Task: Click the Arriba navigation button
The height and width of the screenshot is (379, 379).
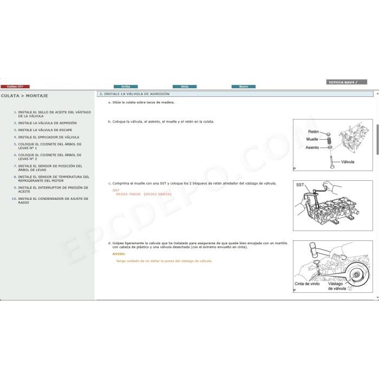Action: 126,87
